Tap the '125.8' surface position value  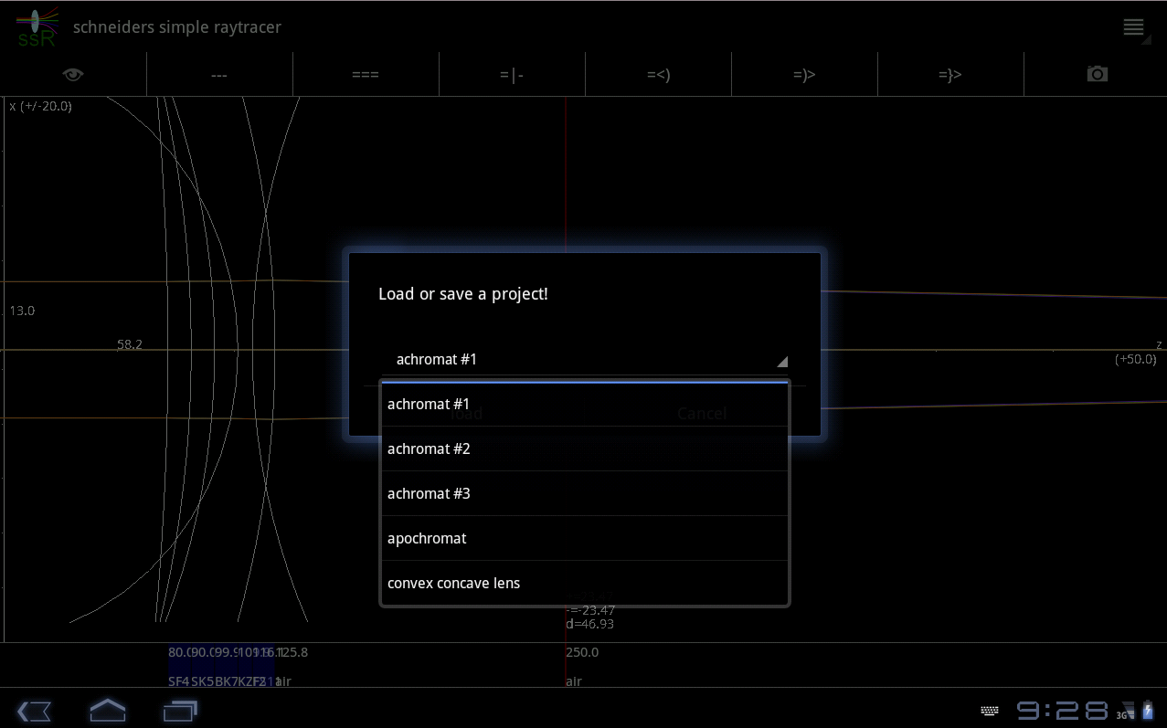(x=292, y=653)
